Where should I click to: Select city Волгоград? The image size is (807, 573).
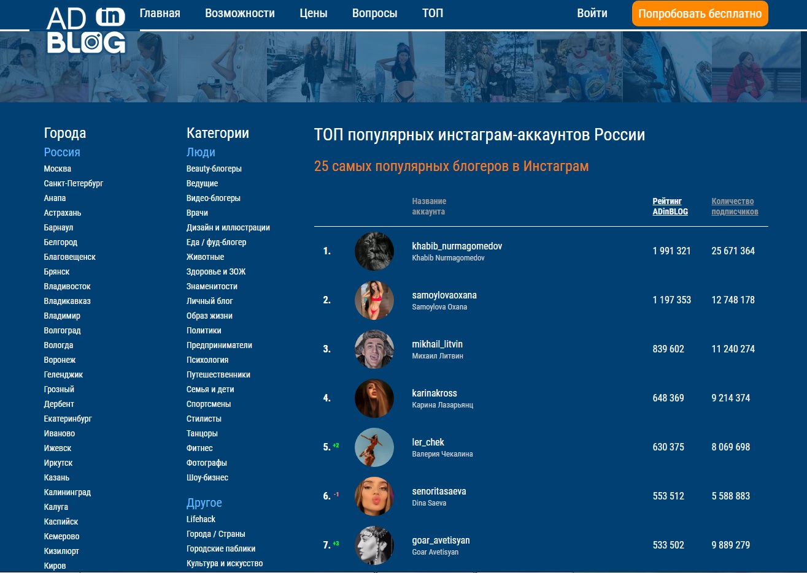click(x=63, y=330)
